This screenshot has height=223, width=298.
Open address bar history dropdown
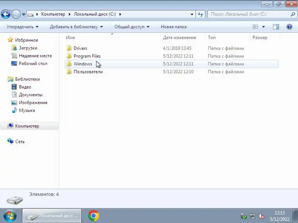tap(192, 14)
